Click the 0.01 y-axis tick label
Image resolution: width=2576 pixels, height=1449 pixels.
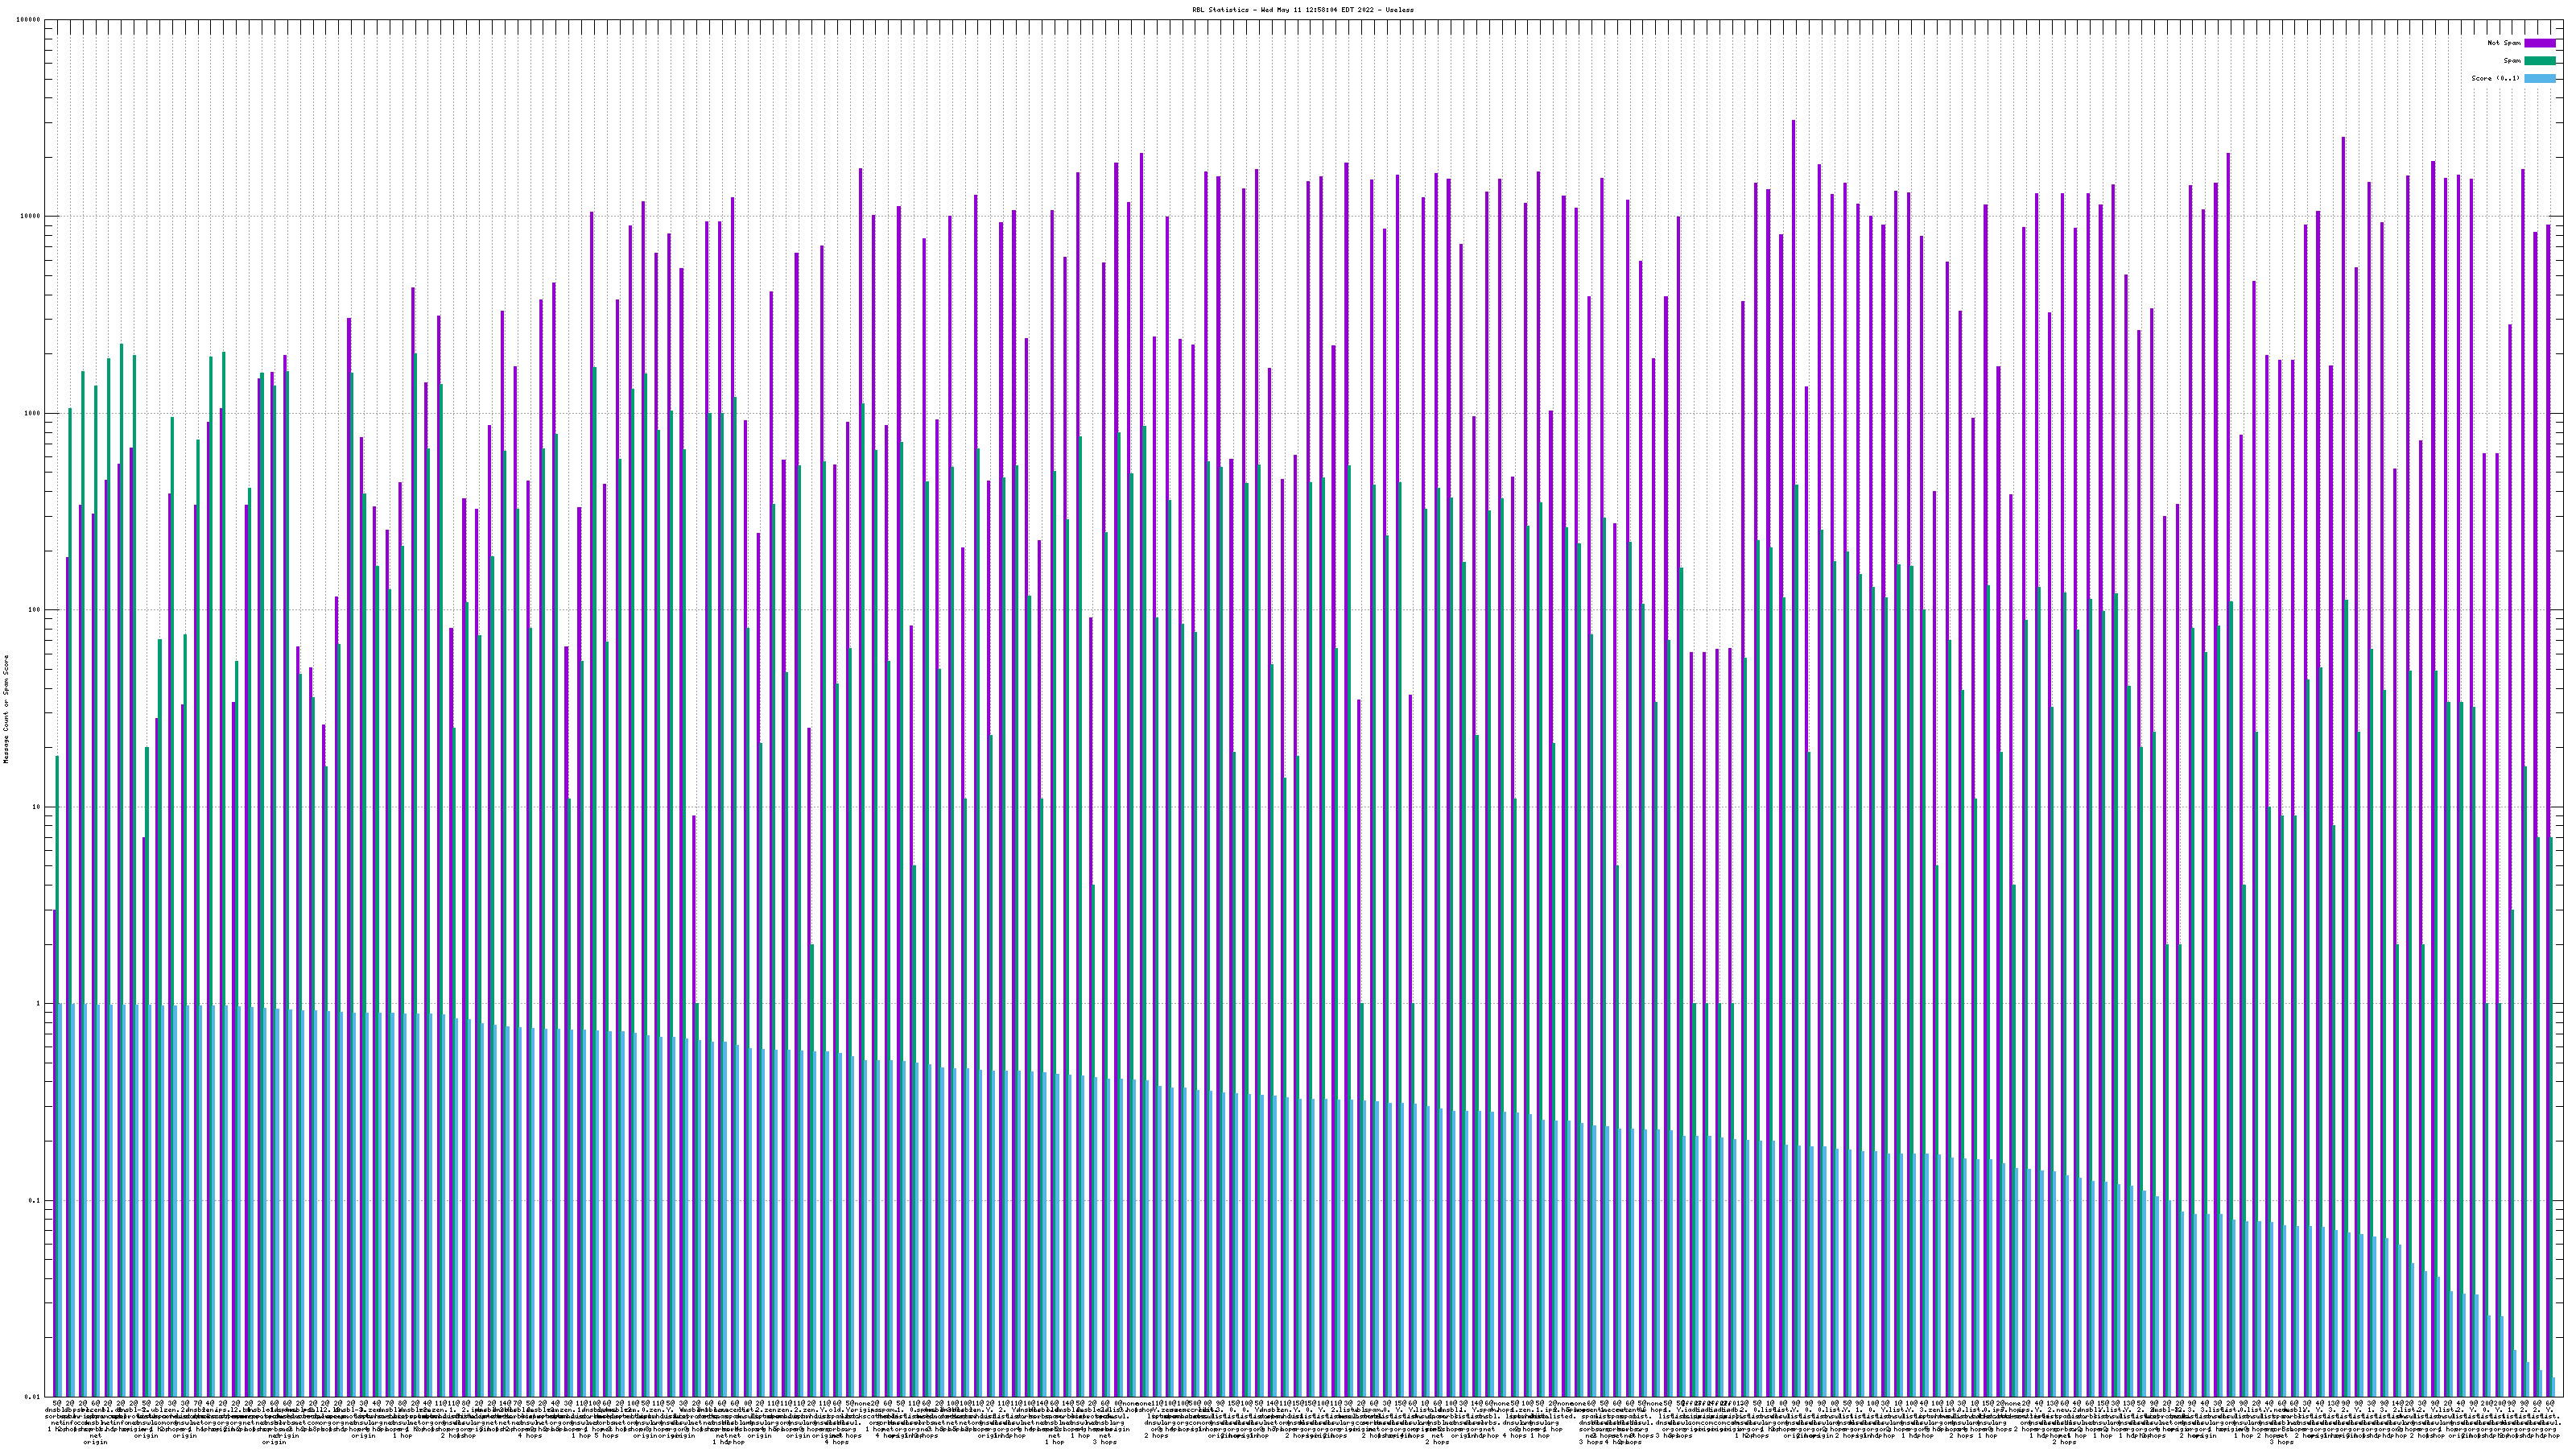[33, 1397]
